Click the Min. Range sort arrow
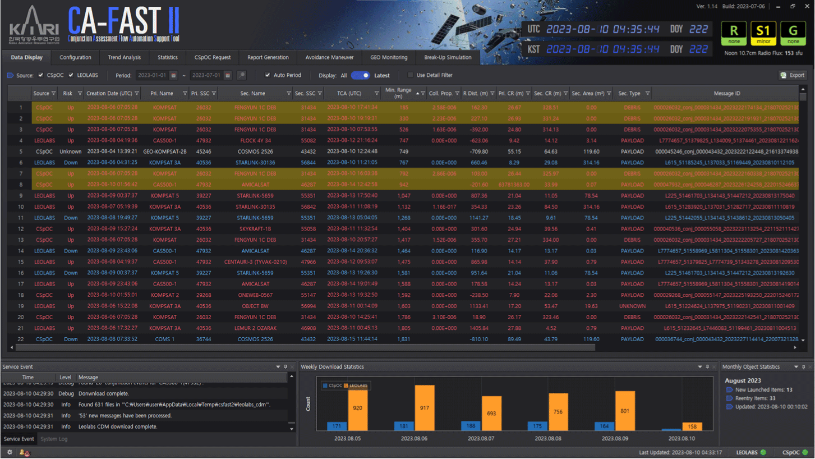This screenshot has width=815, height=459. click(x=417, y=94)
